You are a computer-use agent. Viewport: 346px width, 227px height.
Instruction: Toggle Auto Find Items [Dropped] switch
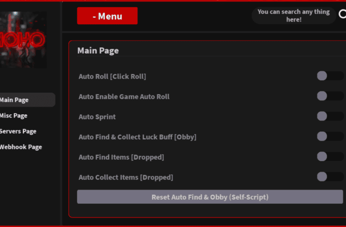tap(331, 156)
